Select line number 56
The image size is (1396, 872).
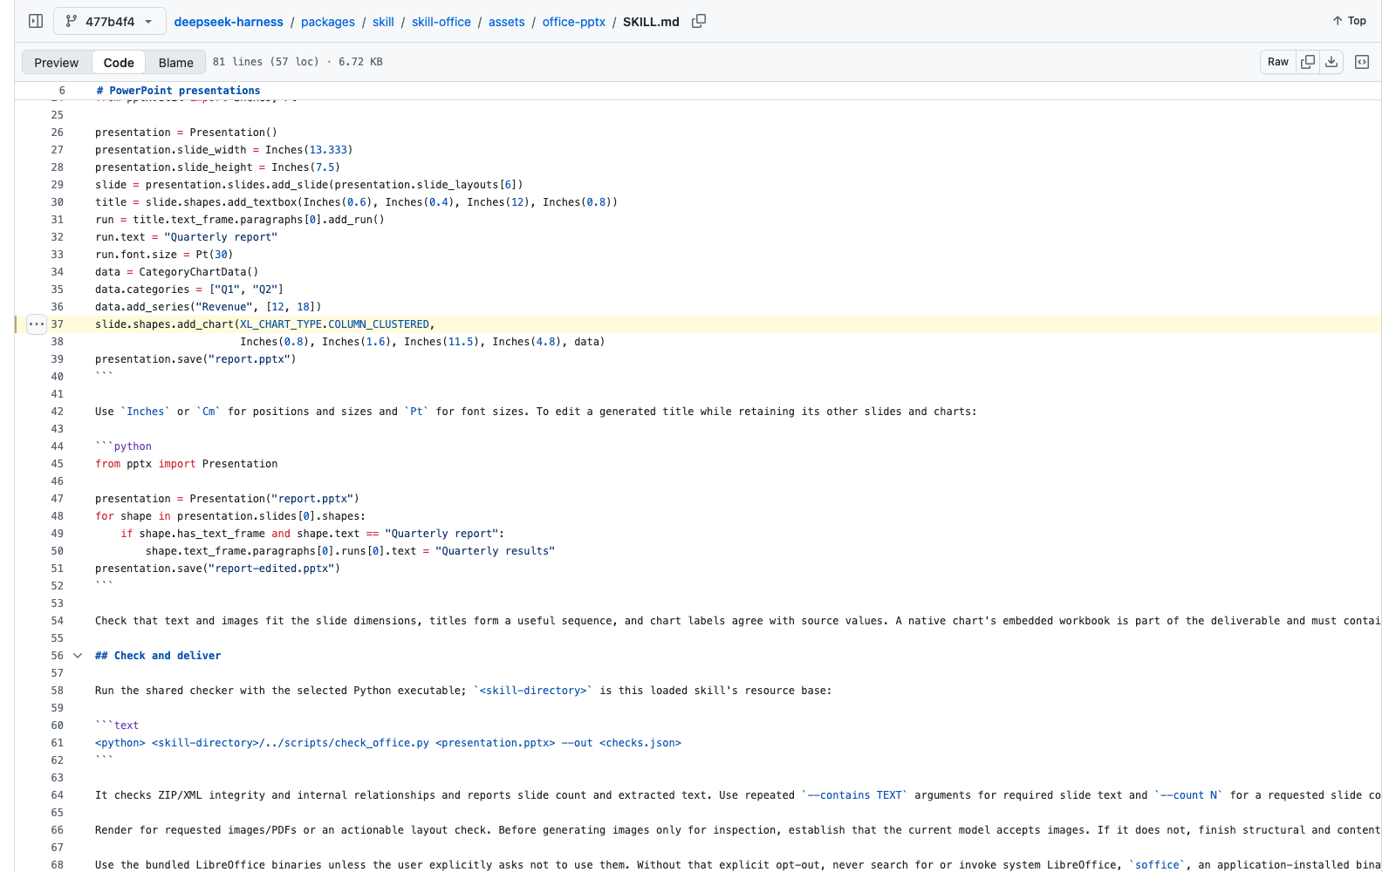pyautogui.click(x=57, y=656)
